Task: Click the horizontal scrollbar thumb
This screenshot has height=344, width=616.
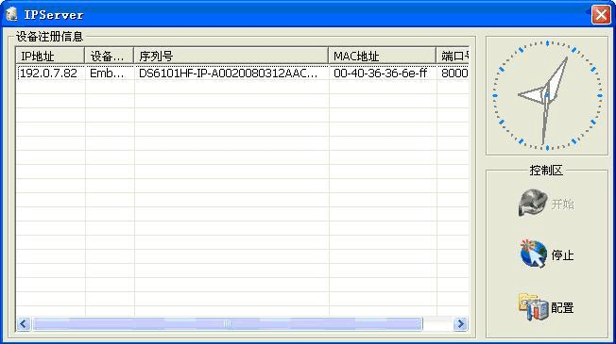Action: click(228, 323)
